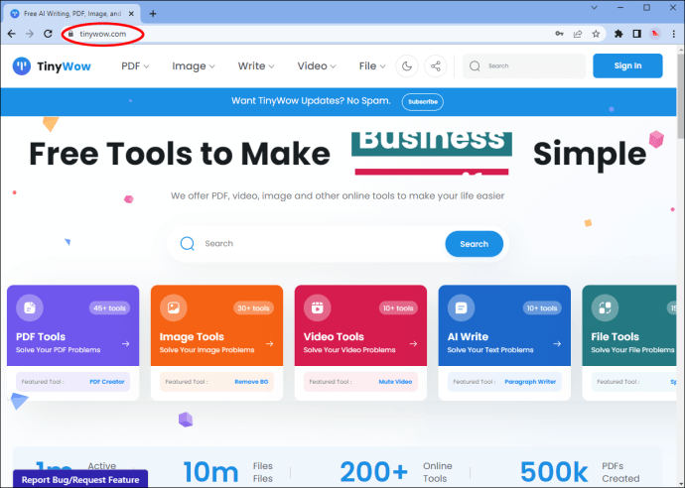Open the password key icon in address bar
The image size is (685, 488).
559,34
